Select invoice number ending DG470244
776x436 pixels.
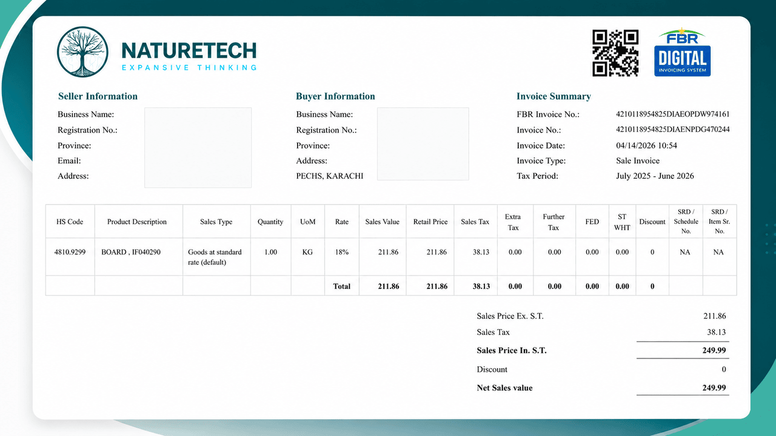coord(673,130)
